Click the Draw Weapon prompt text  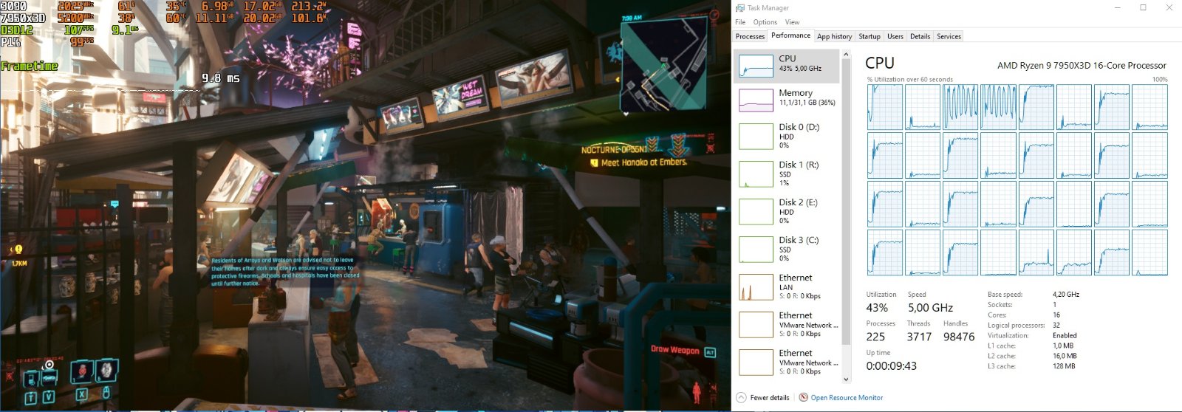(675, 350)
